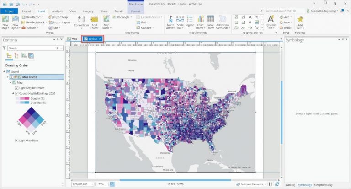This screenshot has width=351, height=189.
Task: Collapse County Health Rankings layer node
Action: tap(13, 93)
